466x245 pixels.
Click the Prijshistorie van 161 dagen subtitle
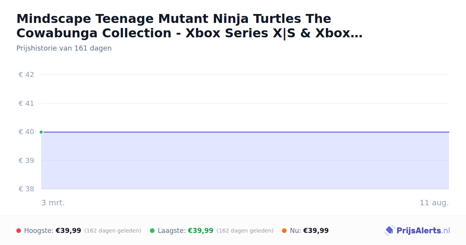coord(64,48)
